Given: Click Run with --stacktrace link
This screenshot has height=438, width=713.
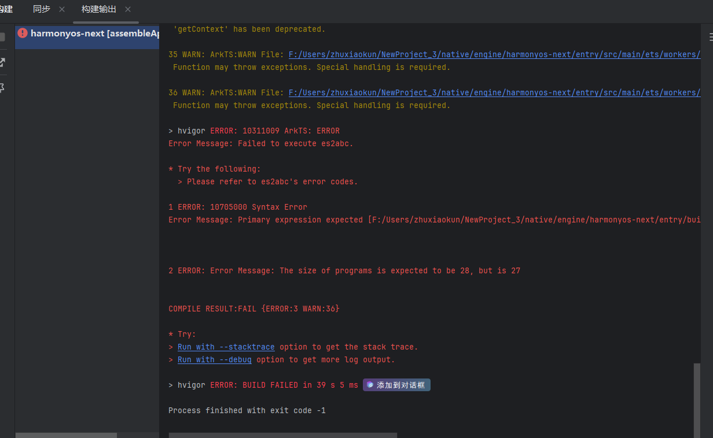Looking at the screenshot, I should pyautogui.click(x=226, y=347).
